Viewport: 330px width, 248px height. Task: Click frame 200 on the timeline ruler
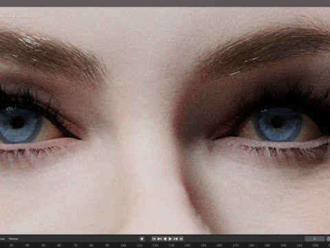click(x=283, y=245)
